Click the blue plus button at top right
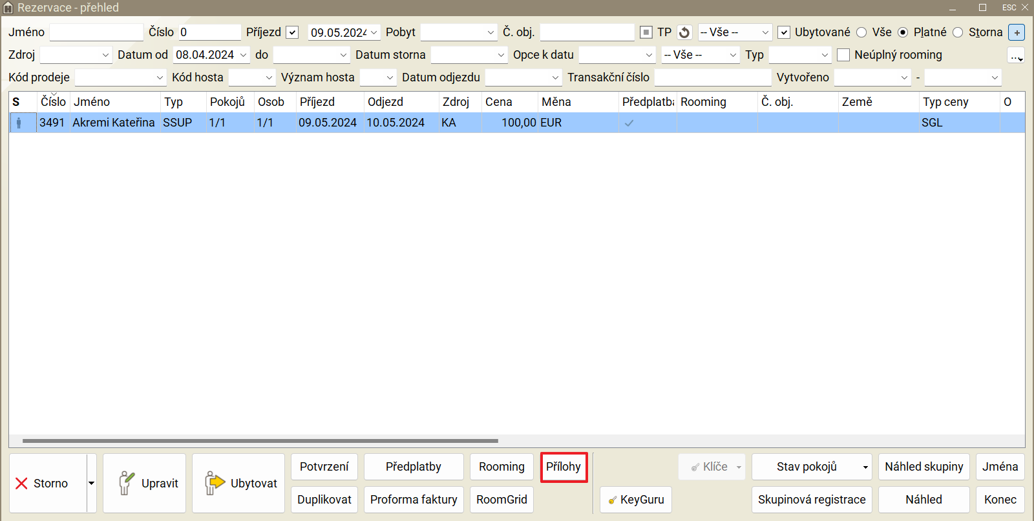Image resolution: width=1034 pixels, height=521 pixels. click(x=1017, y=32)
